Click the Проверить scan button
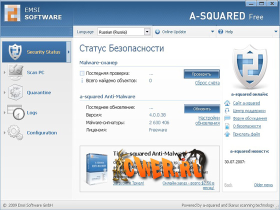The width and height of the screenshot is (280, 210). (x=201, y=74)
